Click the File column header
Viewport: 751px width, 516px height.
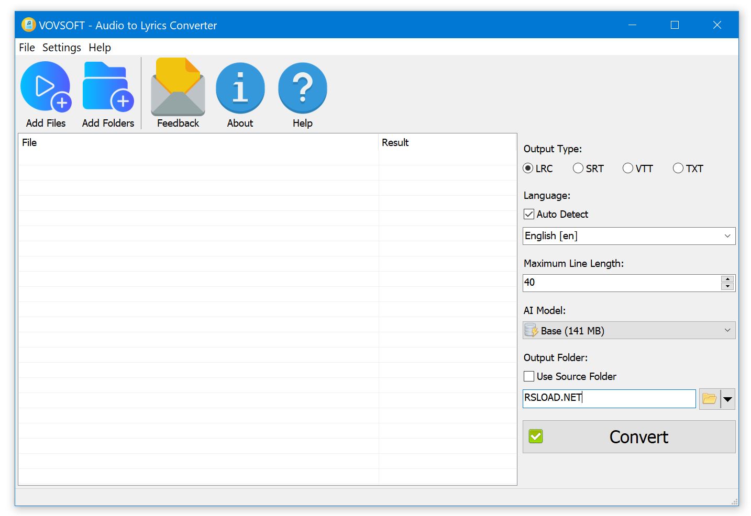[198, 142]
